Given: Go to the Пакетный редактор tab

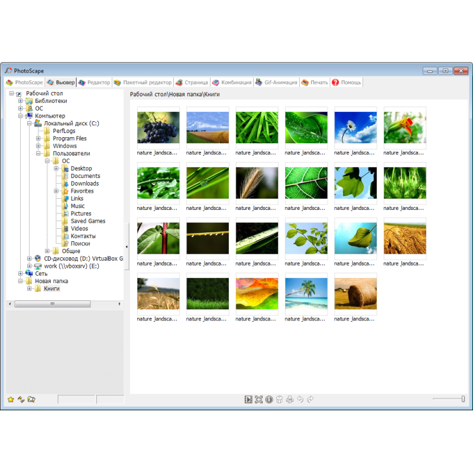Looking at the screenshot, I should [x=143, y=82].
